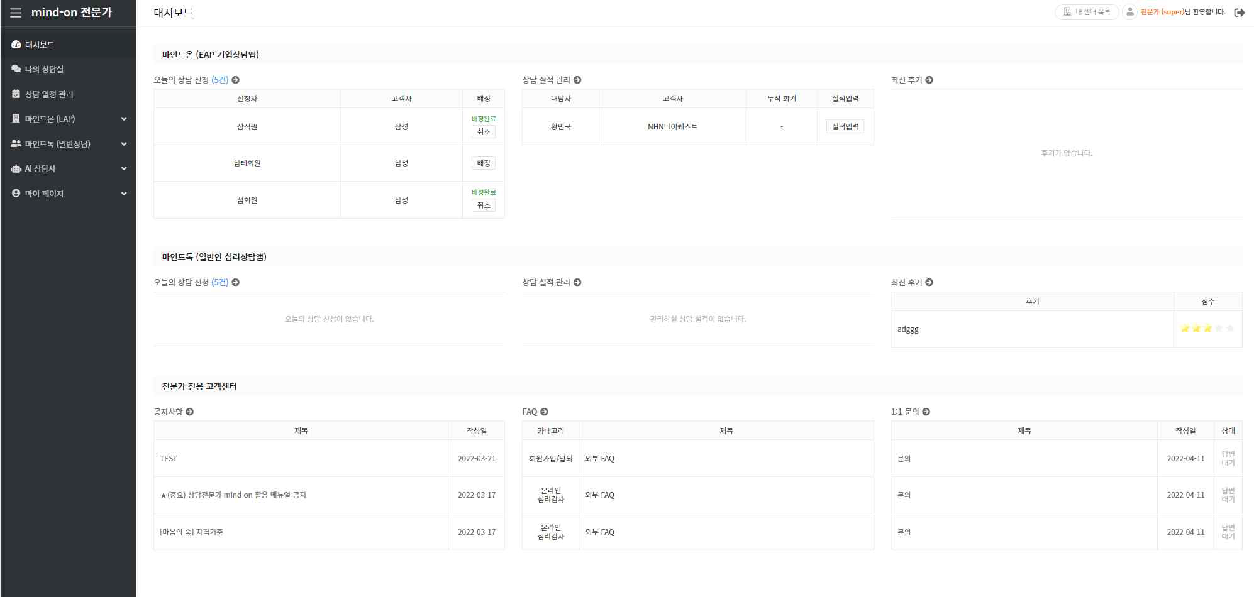Click the adggg review text
This screenshot has width=1254, height=597.
(908, 329)
